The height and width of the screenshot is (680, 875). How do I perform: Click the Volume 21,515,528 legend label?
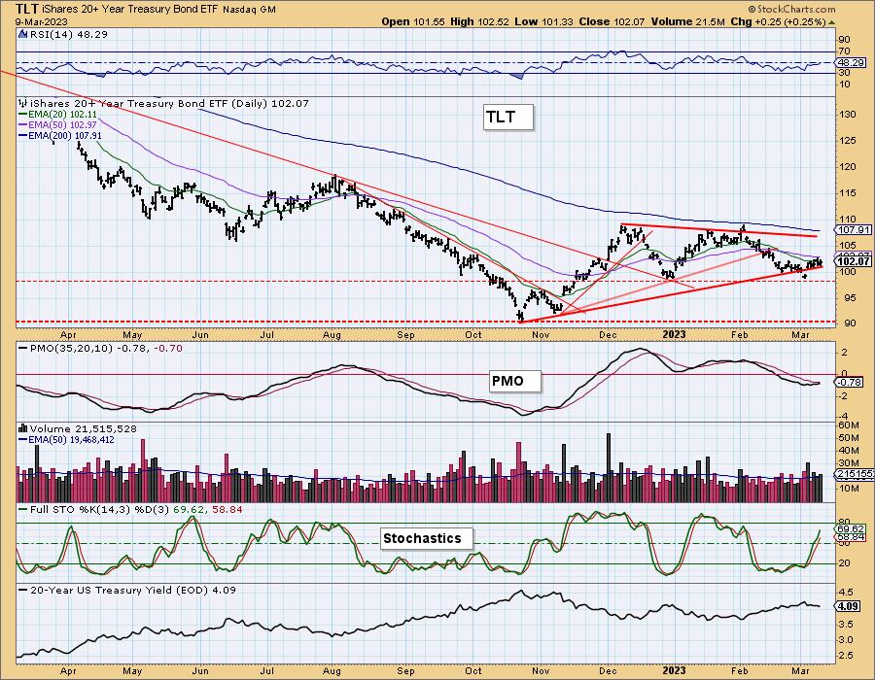coord(84,428)
